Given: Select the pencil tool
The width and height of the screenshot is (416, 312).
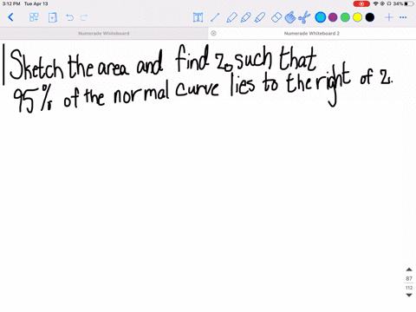Looking at the screenshot, I should tap(245, 17).
